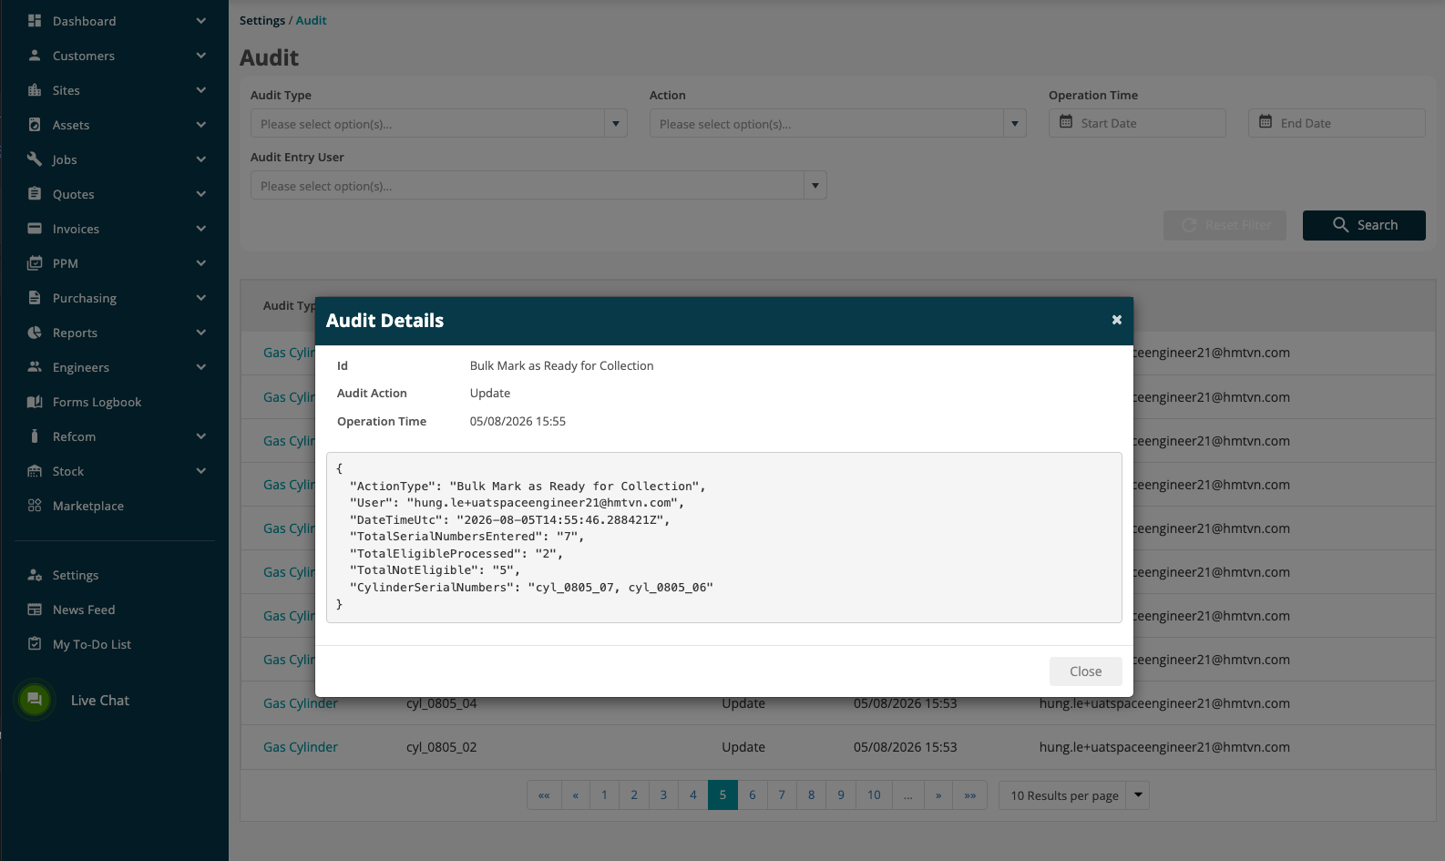
Task: Click the Quotes clipboard icon
Action: [35, 193]
